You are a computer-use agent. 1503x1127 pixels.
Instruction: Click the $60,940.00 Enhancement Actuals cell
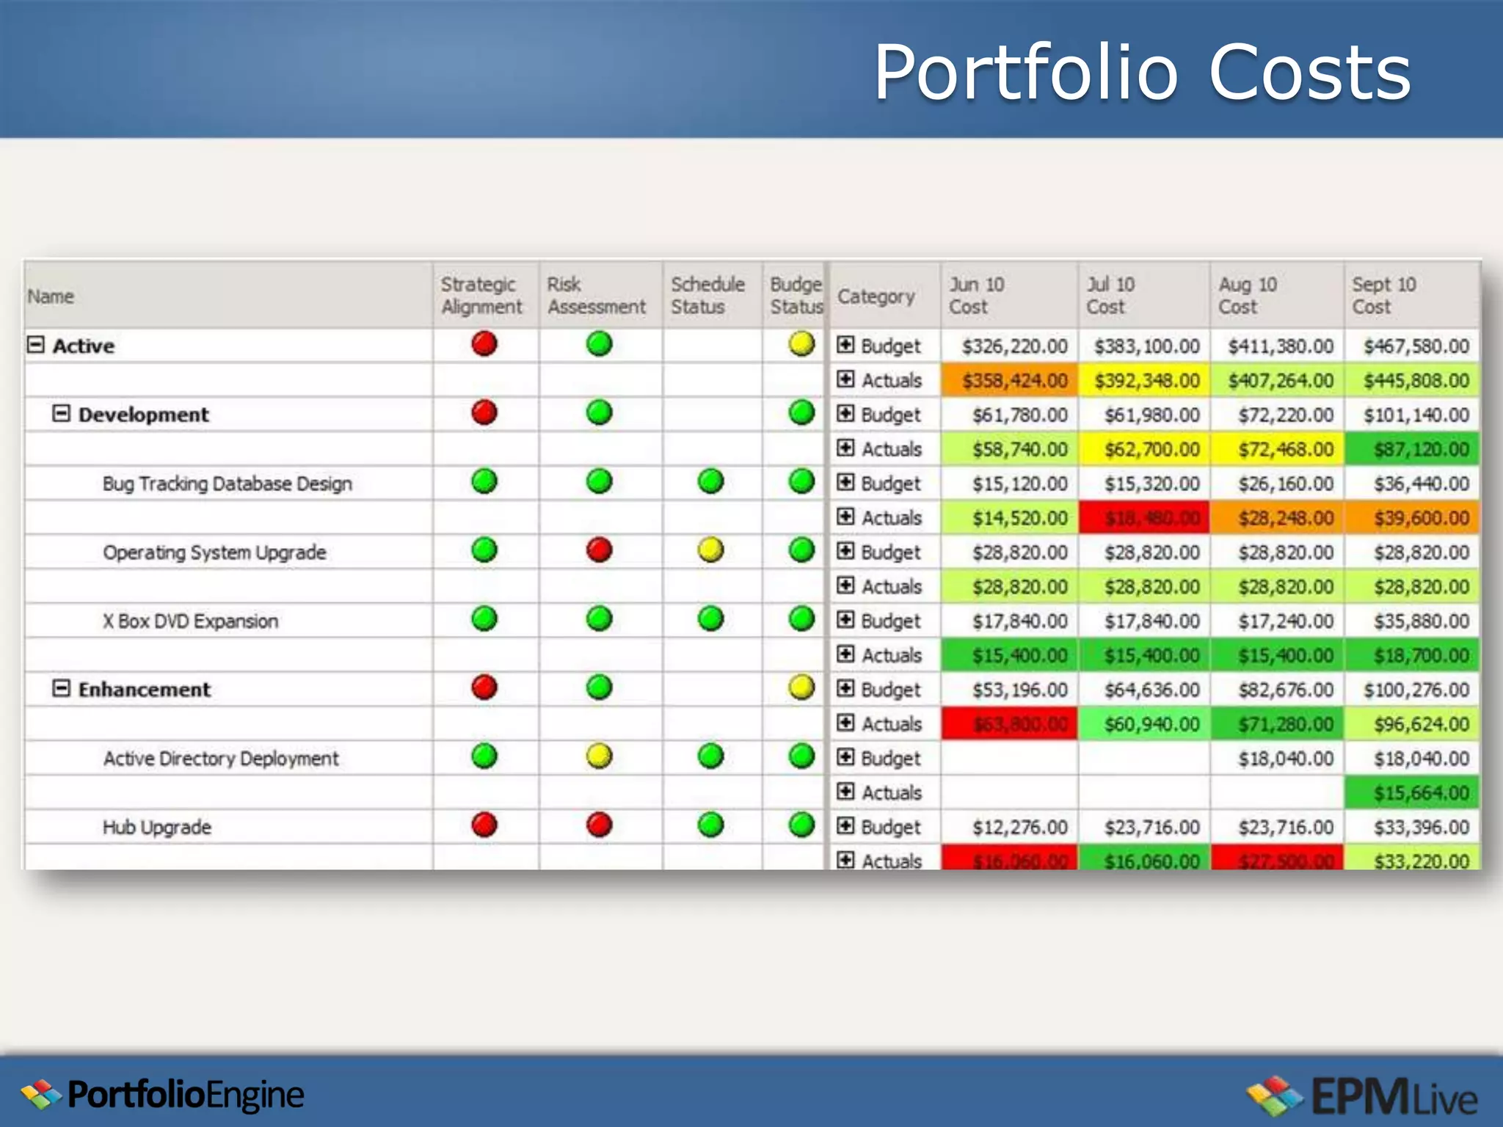click(x=1144, y=724)
